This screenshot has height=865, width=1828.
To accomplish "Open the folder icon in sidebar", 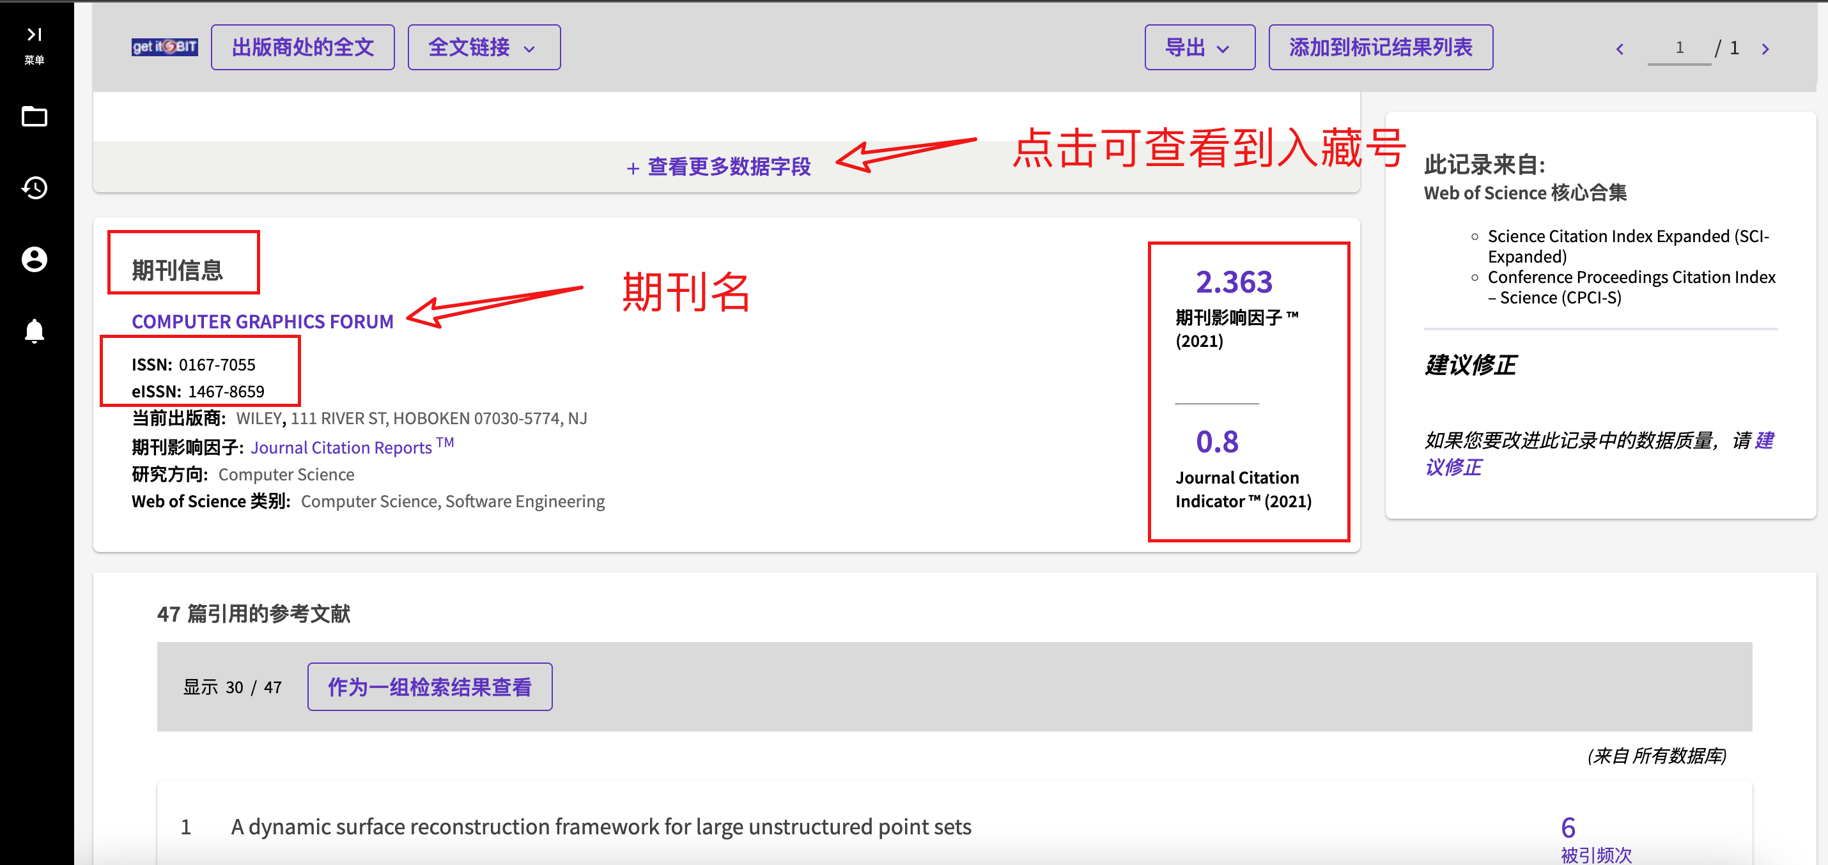I will tap(34, 116).
